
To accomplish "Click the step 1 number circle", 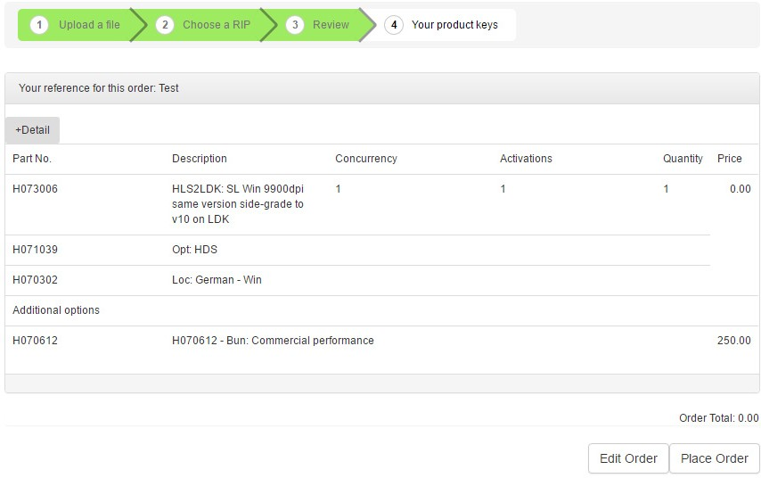I will [x=39, y=25].
